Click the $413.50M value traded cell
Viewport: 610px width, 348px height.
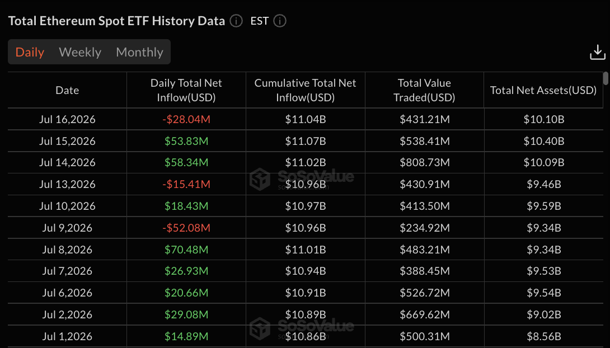tap(424, 206)
